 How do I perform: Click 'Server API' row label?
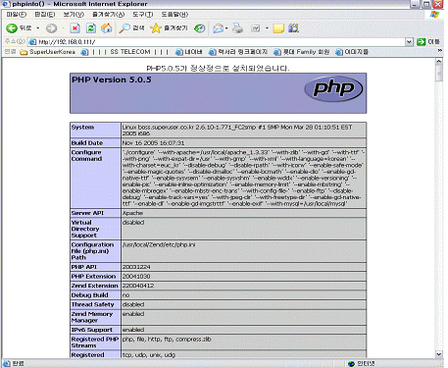click(x=87, y=213)
